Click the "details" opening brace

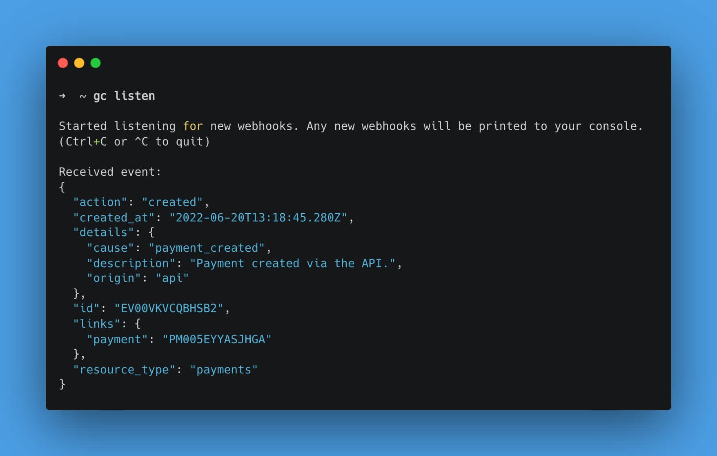point(151,232)
